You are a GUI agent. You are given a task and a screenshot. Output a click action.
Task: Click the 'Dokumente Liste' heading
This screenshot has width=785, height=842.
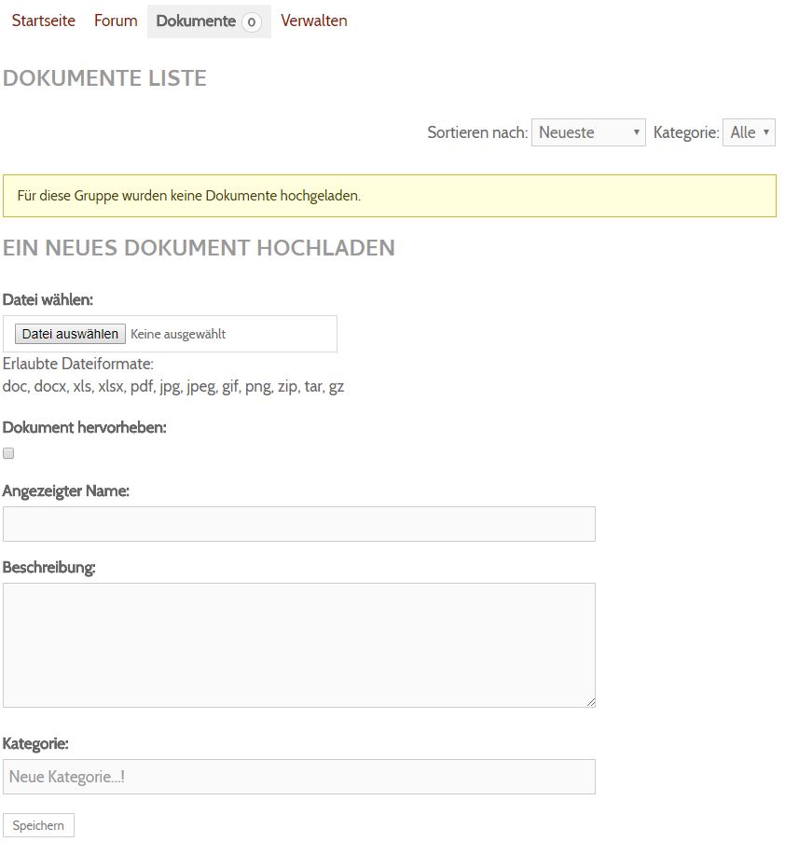coord(104,78)
